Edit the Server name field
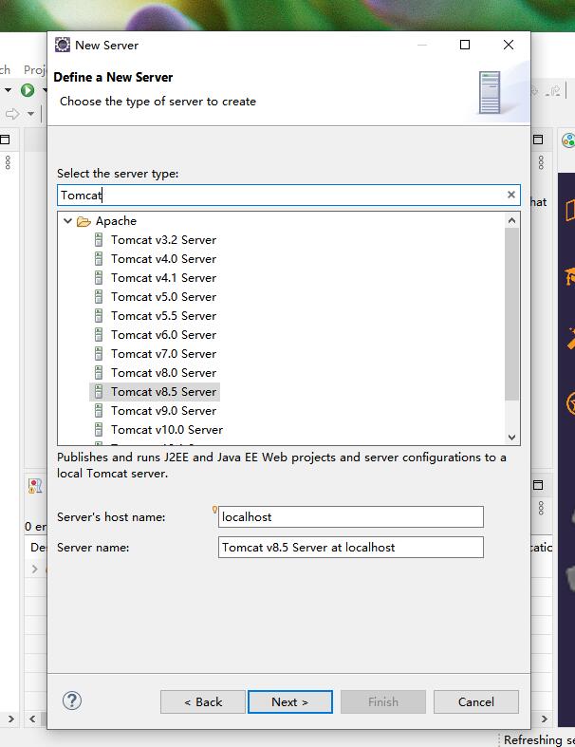Viewport: 575px width, 747px height. pos(351,548)
